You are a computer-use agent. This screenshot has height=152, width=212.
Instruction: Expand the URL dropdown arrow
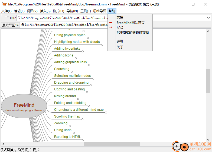click(208, 18)
